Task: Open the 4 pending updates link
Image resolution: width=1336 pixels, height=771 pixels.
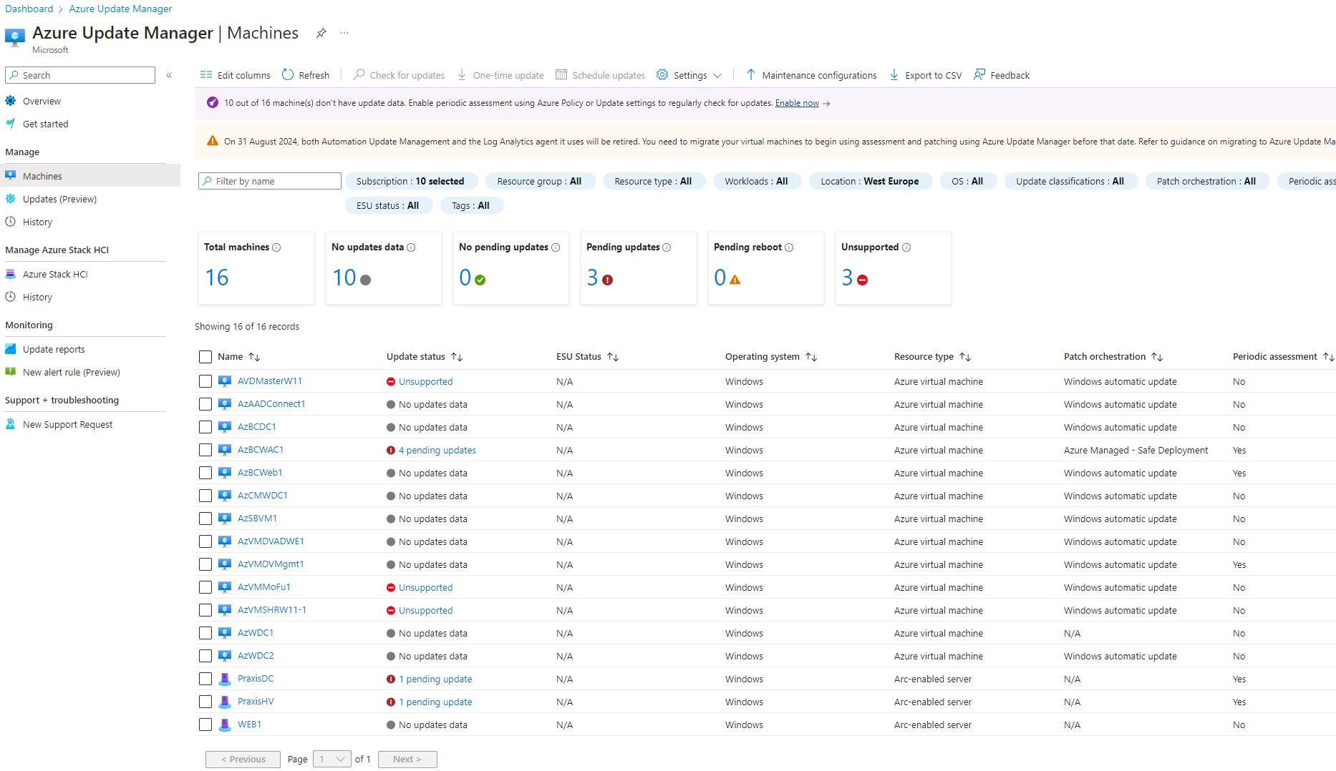Action: click(437, 451)
